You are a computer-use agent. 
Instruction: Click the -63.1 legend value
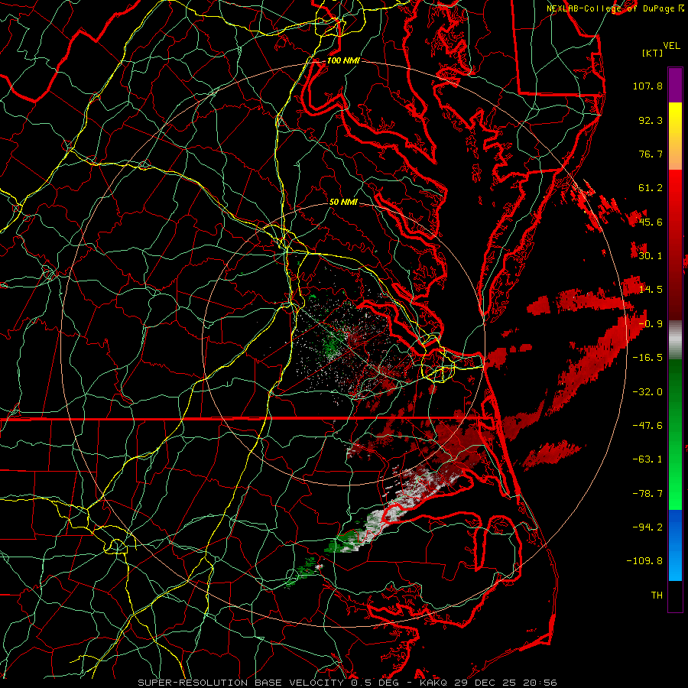coord(647,459)
